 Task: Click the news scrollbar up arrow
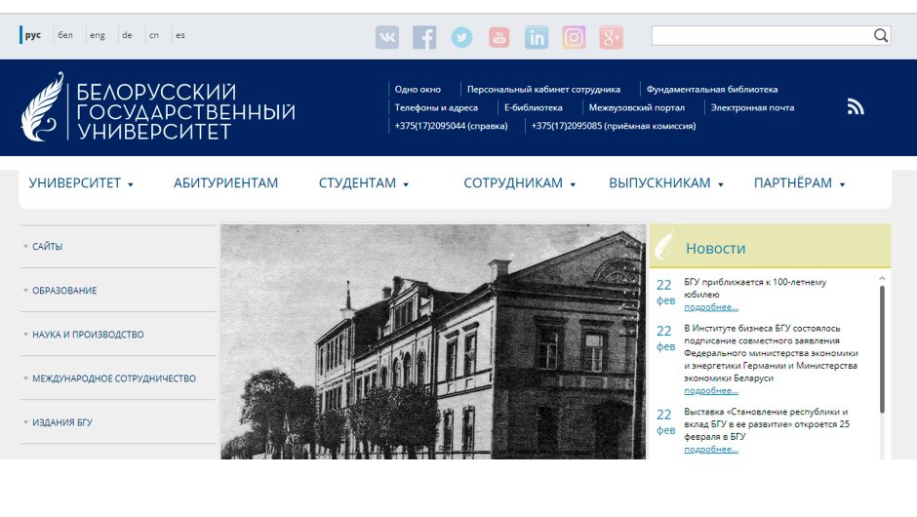pyautogui.click(x=882, y=278)
